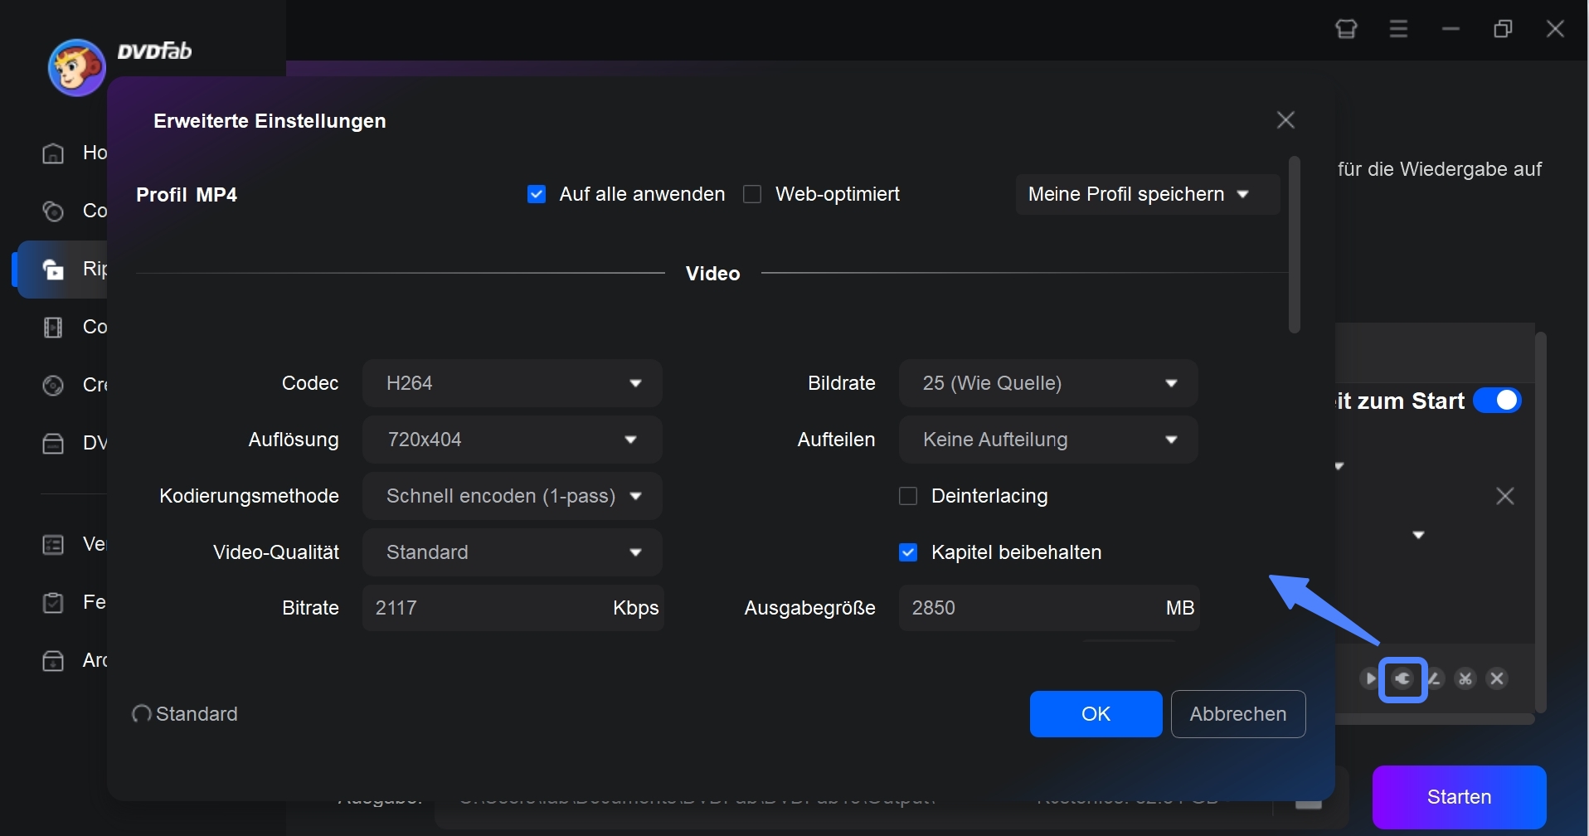Select the Home icon in the sidebar
The image size is (1589, 836).
click(x=52, y=153)
